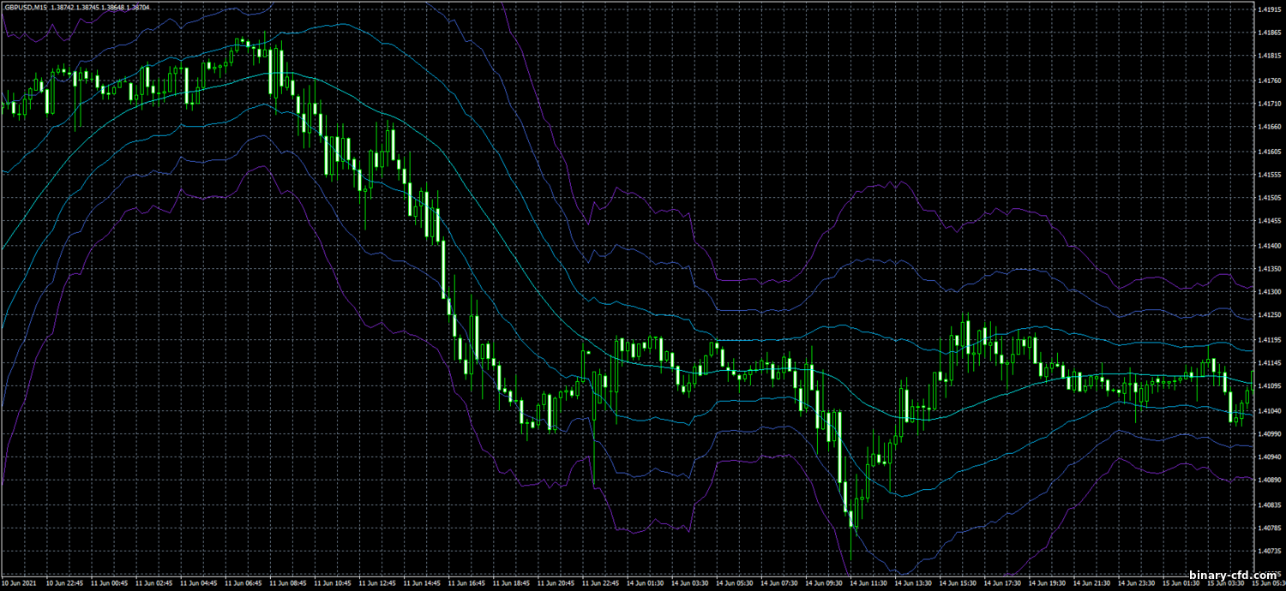
Task: Select the 1.40835 price level label
Action: pos(1270,504)
